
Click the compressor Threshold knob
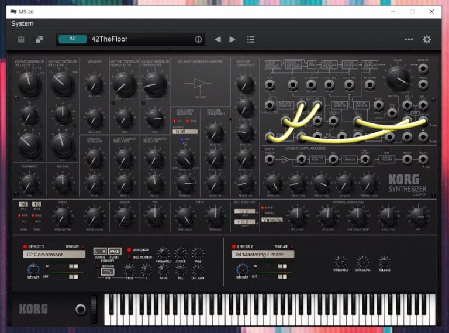tap(163, 253)
